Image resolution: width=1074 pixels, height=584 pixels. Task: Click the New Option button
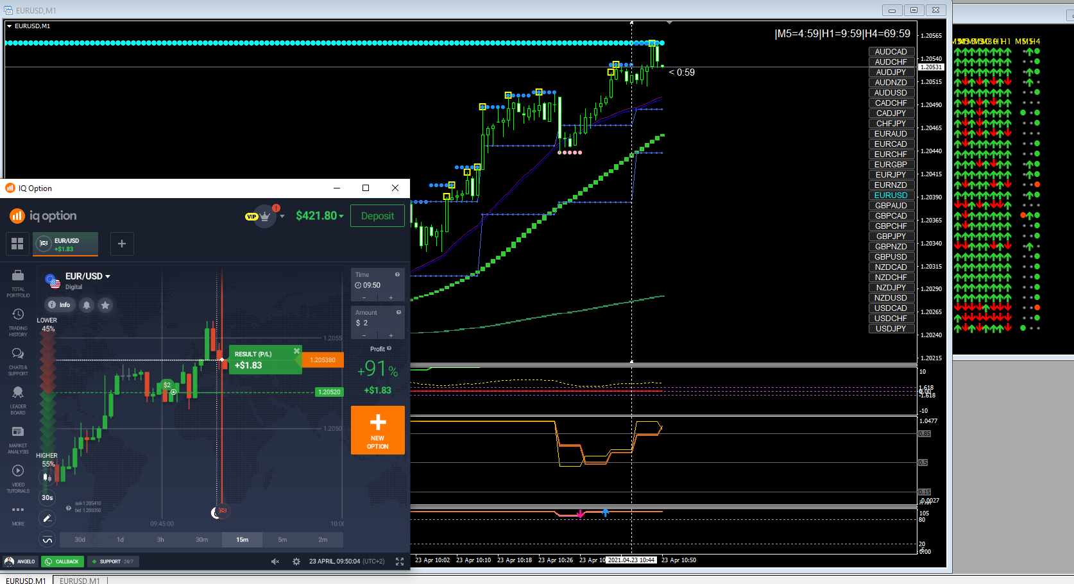coord(378,430)
